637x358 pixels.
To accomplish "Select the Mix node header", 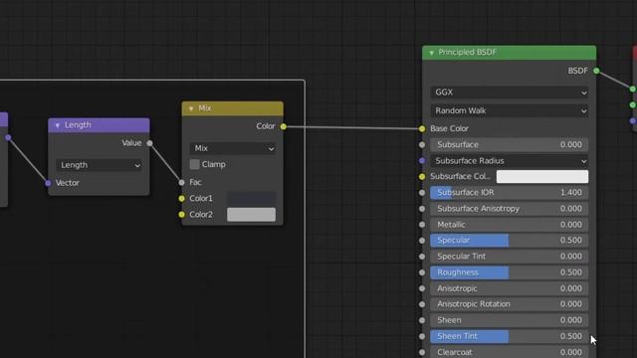I will pos(232,108).
